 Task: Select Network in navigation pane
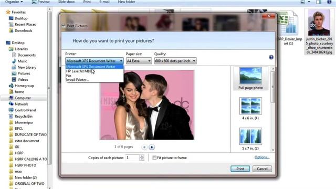[21, 104]
